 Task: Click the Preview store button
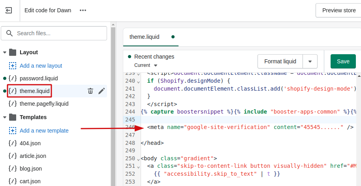point(338,10)
